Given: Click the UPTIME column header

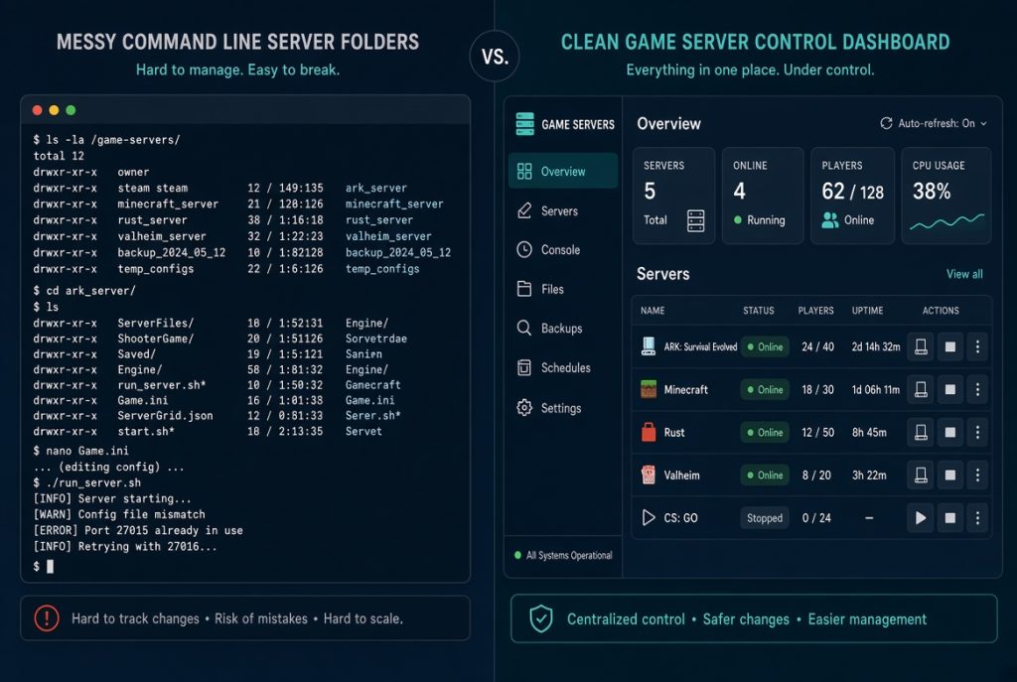Looking at the screenshot, I should click(x=867, y=311).
